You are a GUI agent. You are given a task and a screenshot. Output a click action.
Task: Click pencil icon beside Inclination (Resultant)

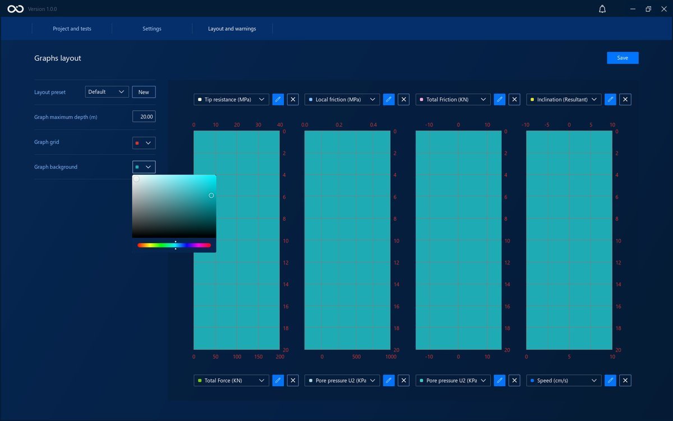(x=610, y=99)
